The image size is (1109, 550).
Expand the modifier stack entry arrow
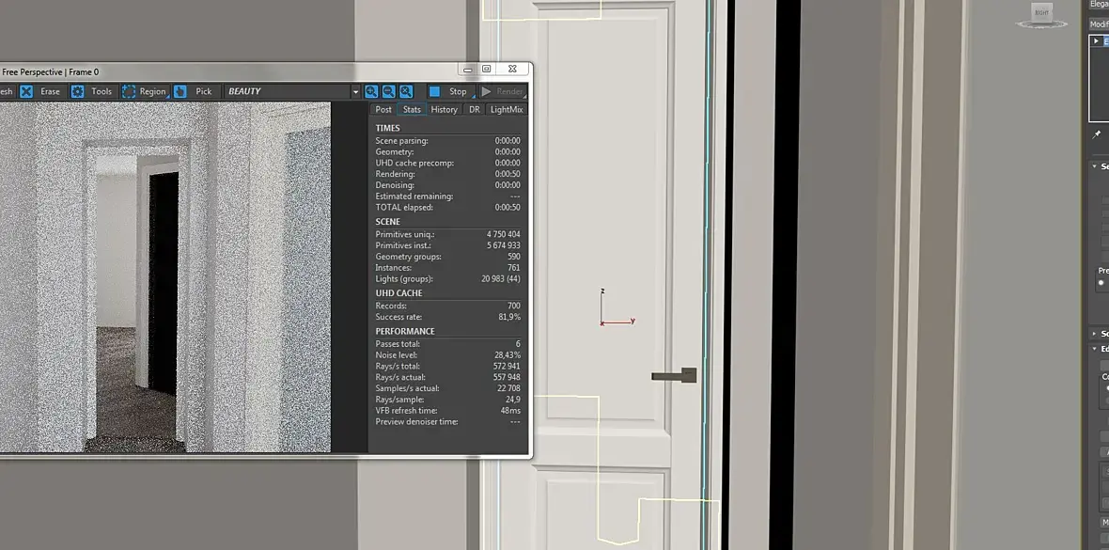tap(1096, 41)
